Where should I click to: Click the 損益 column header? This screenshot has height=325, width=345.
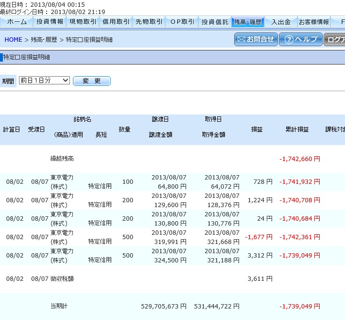point(257,130)
